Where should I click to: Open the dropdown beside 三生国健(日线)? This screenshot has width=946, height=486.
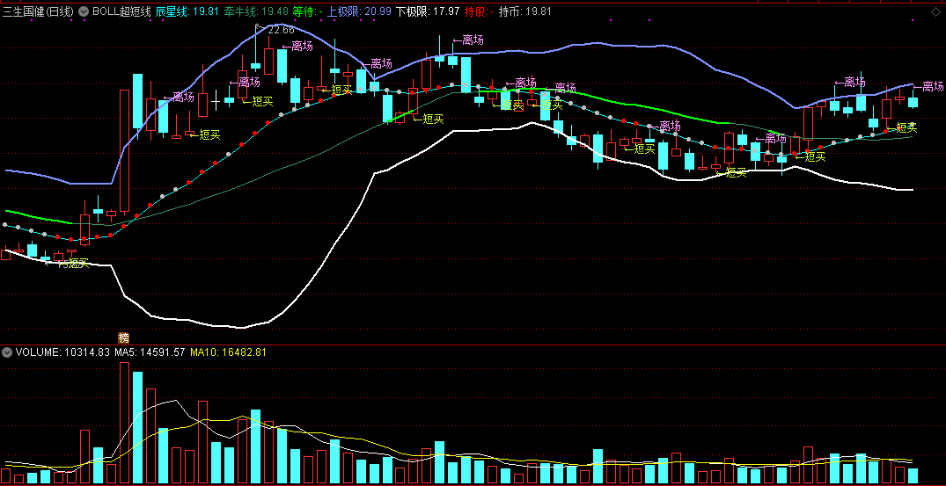point(84,11)
